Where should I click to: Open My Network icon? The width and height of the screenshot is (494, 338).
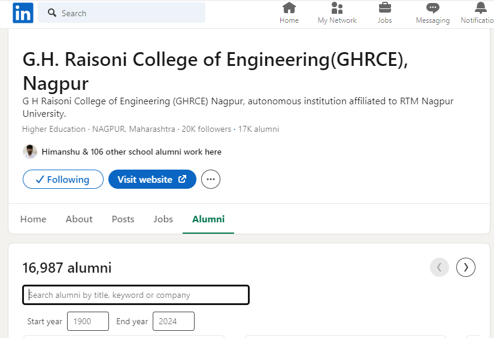pyautogui.click(x=337, y=8)
